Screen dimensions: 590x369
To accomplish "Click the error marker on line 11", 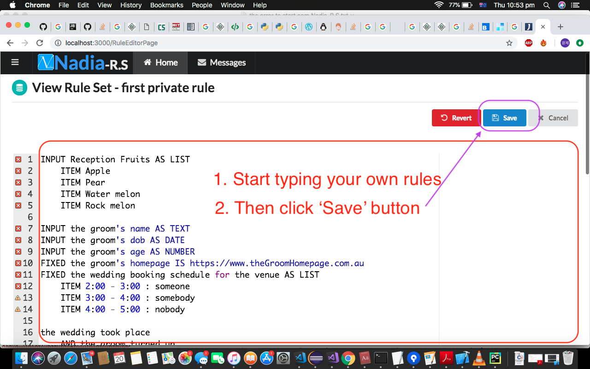I will tap(18, 275).
